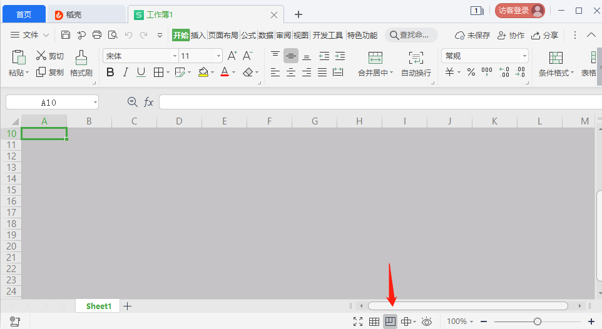This screenshot has height=329, width=602.
Task: Click the Collaborate (协作) button
Action: point(511,35)
